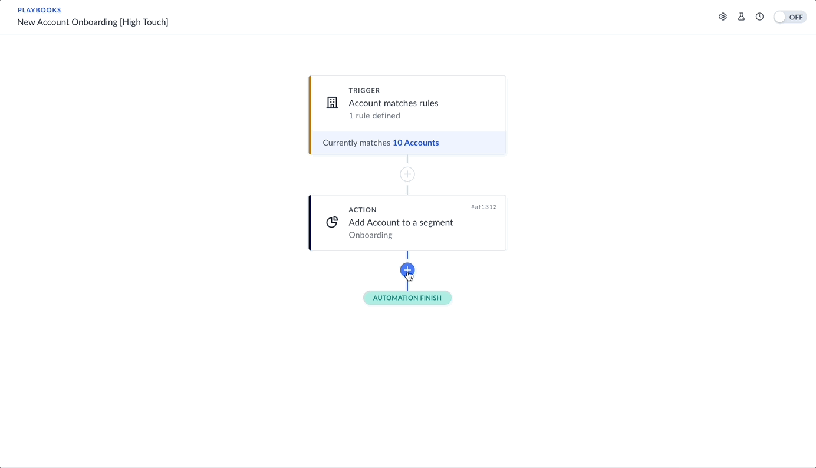Viewport: 816px width, 468px height.
Task: Open the Add Account to a segment action
Action: pos(407,223)
